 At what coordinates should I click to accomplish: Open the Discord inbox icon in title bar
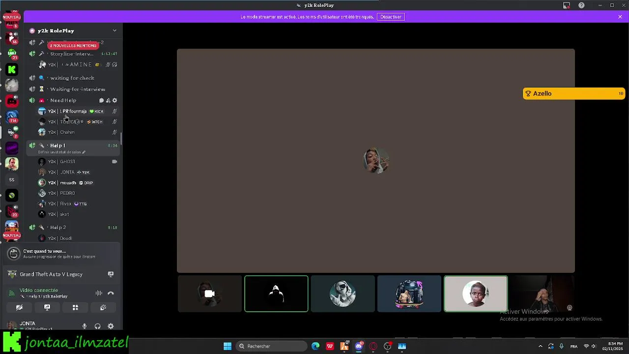click(567, 5)
